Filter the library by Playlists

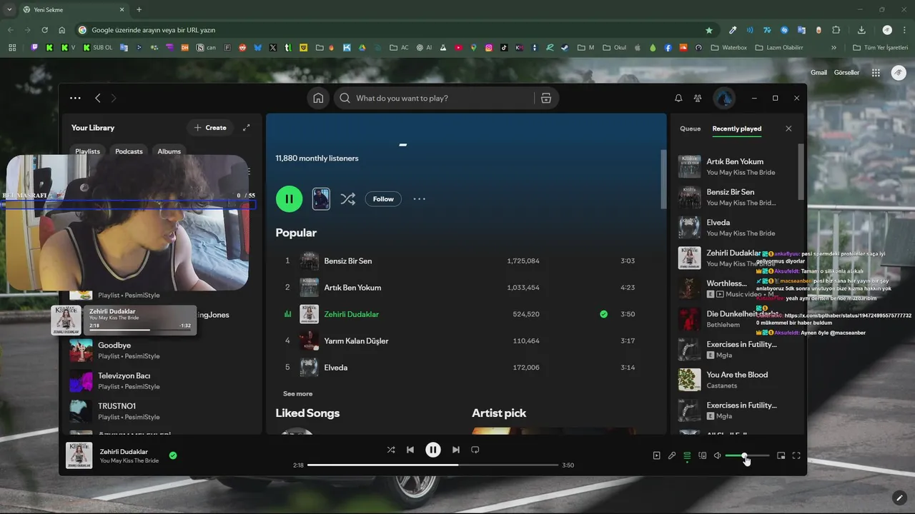pos(88,151)
